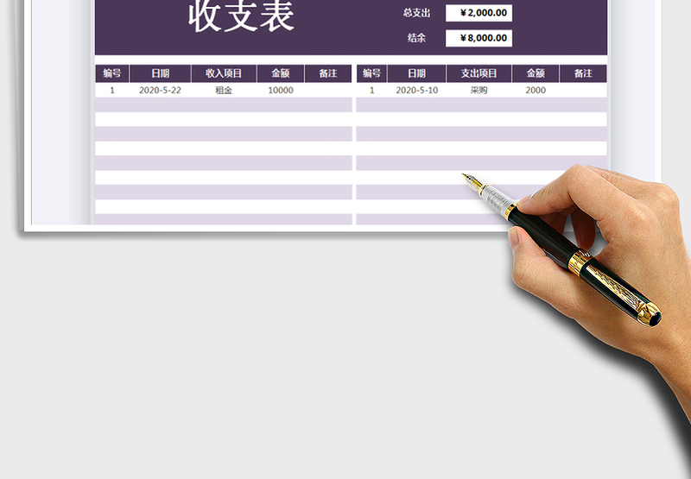Click the 支出项目 column header
The image size is (691, 479).
pyautogui.click(x=479, y=73)
